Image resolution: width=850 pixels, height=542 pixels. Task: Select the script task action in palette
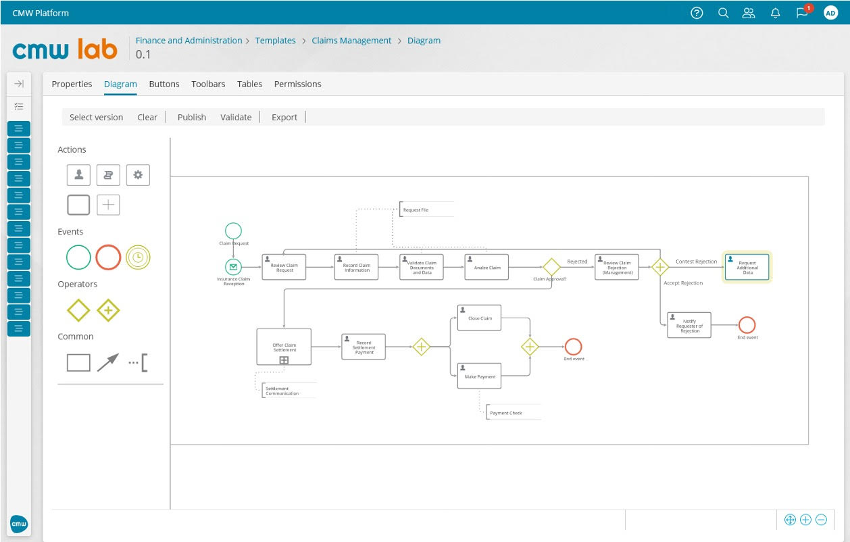[108, 175]
